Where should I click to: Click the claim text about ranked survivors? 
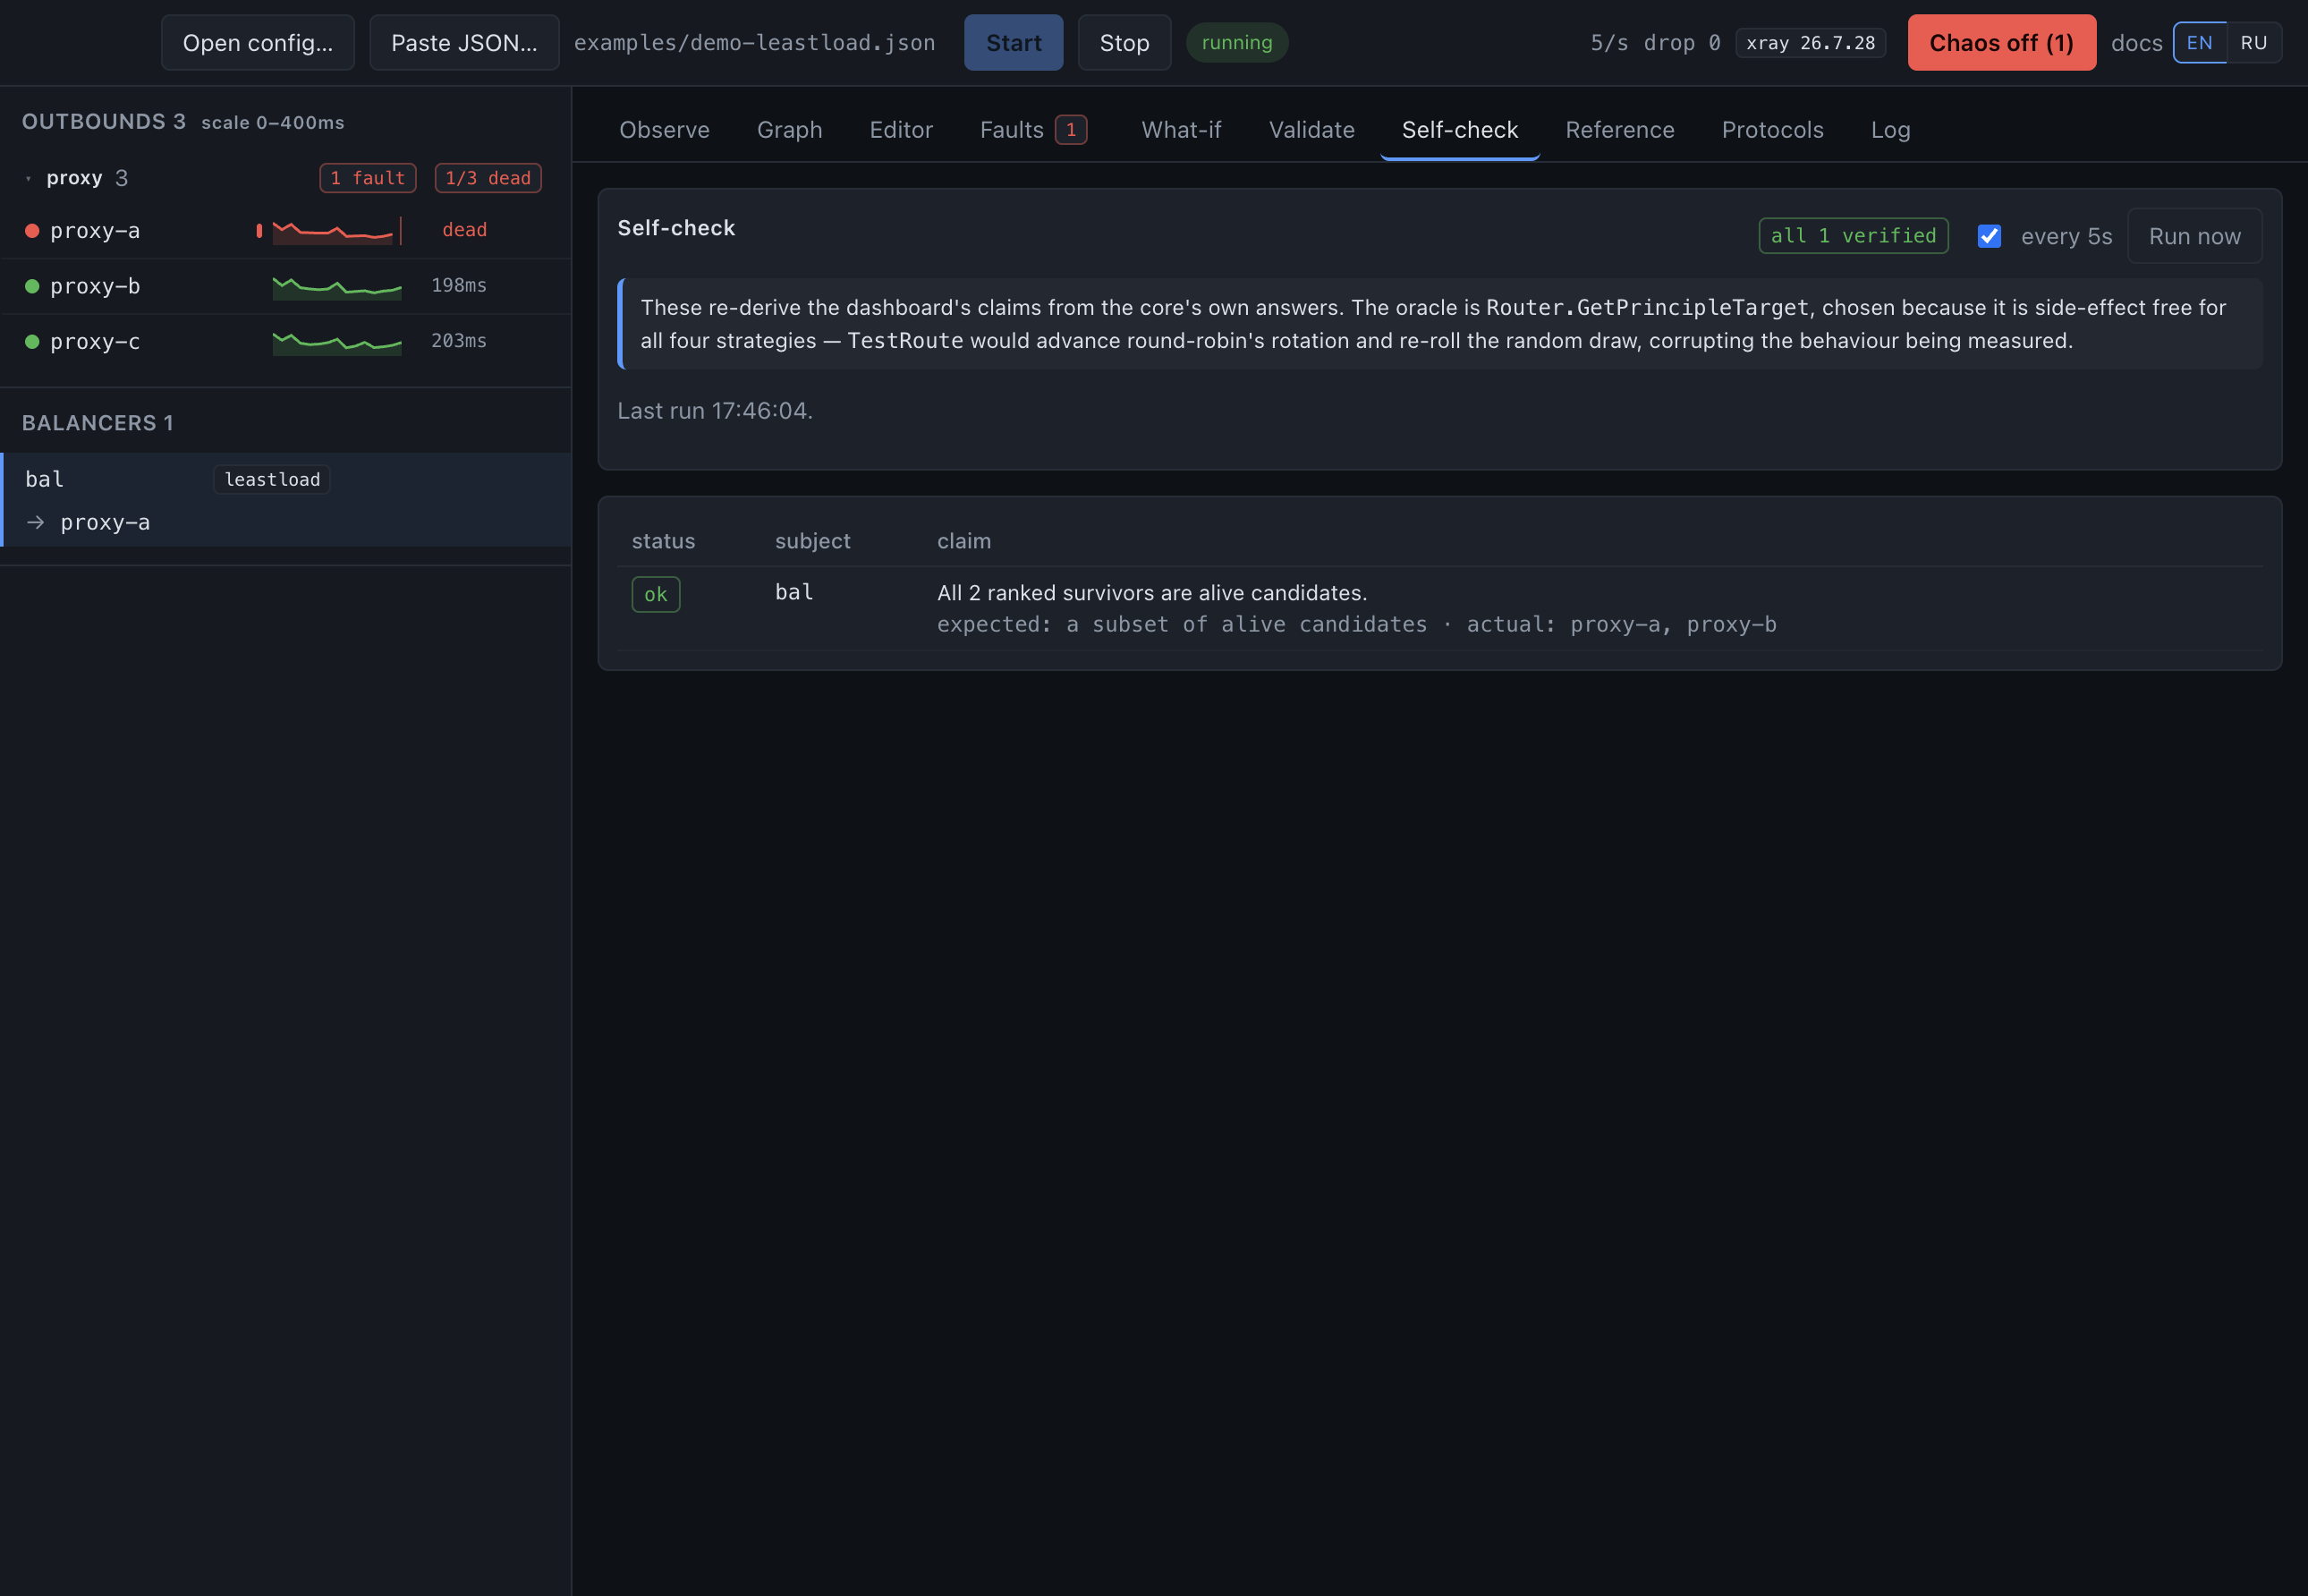1152,593
